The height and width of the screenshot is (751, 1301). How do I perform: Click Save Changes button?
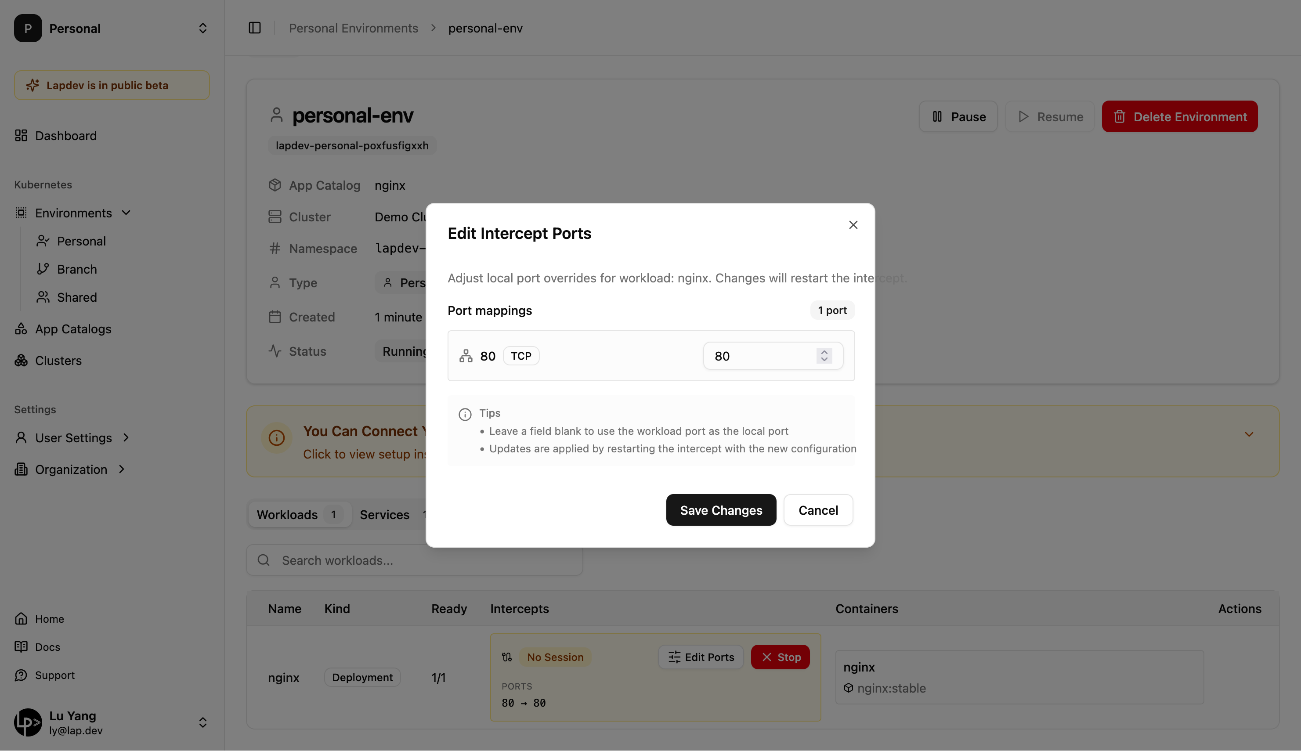coord(721,510)
